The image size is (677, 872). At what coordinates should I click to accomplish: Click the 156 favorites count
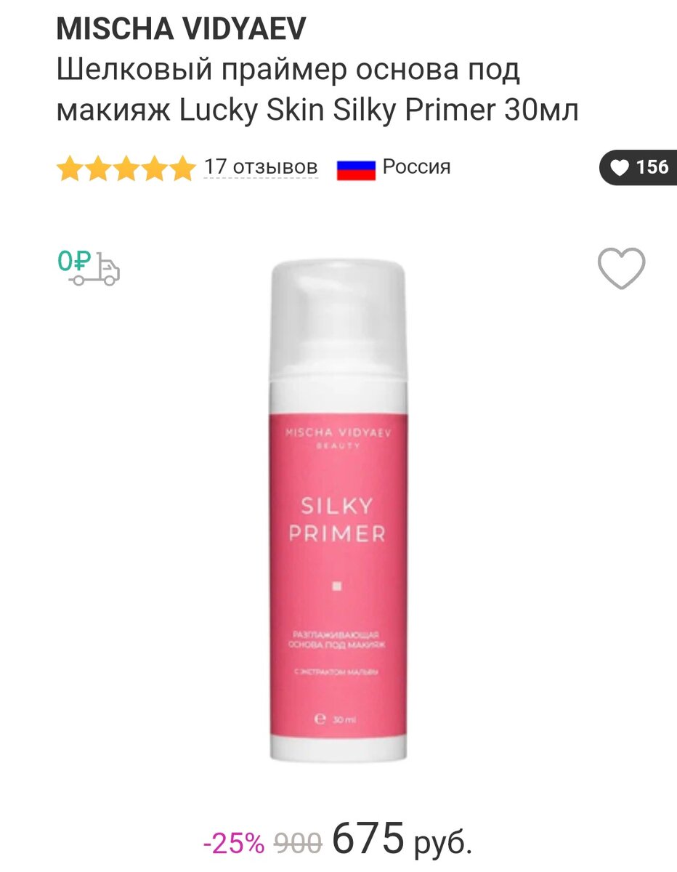[652, 167]
